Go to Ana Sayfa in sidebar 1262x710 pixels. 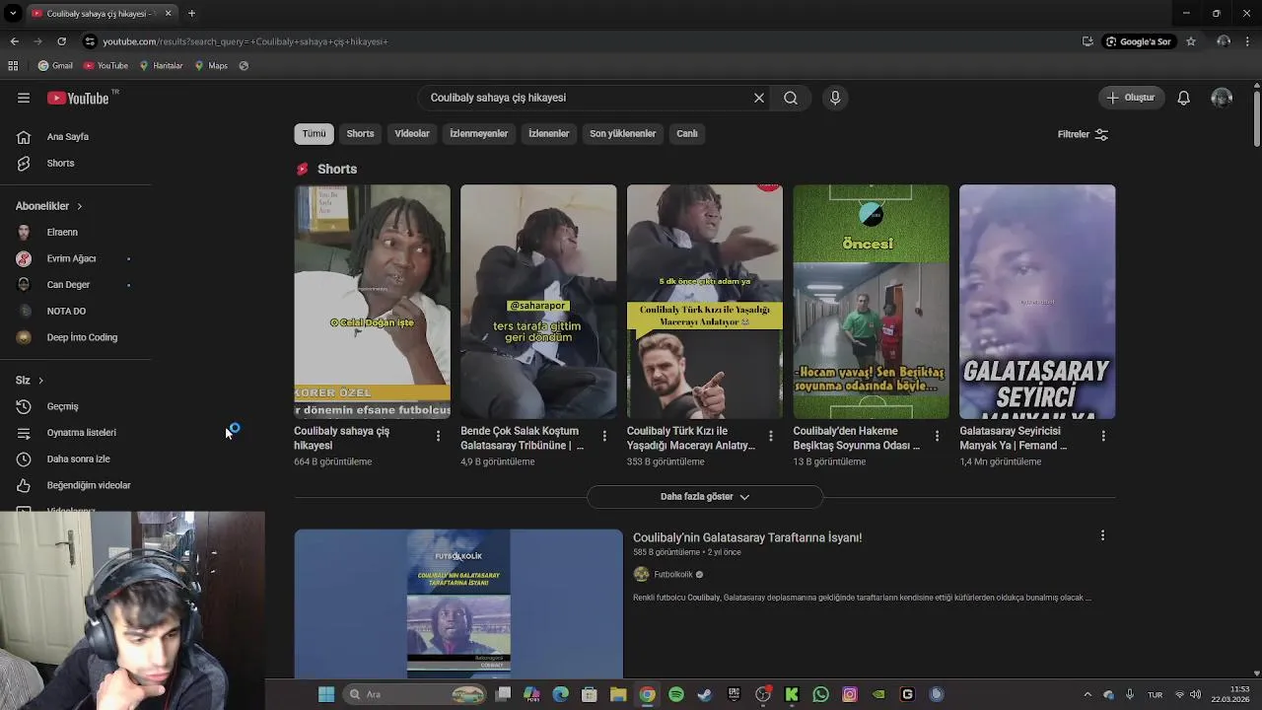[x=68, y=137]
